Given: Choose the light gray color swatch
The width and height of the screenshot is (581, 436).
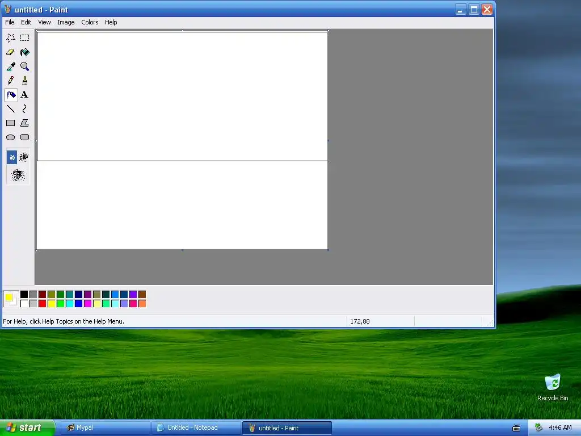Looking at the screenshot, I should [x=33, y=304].
